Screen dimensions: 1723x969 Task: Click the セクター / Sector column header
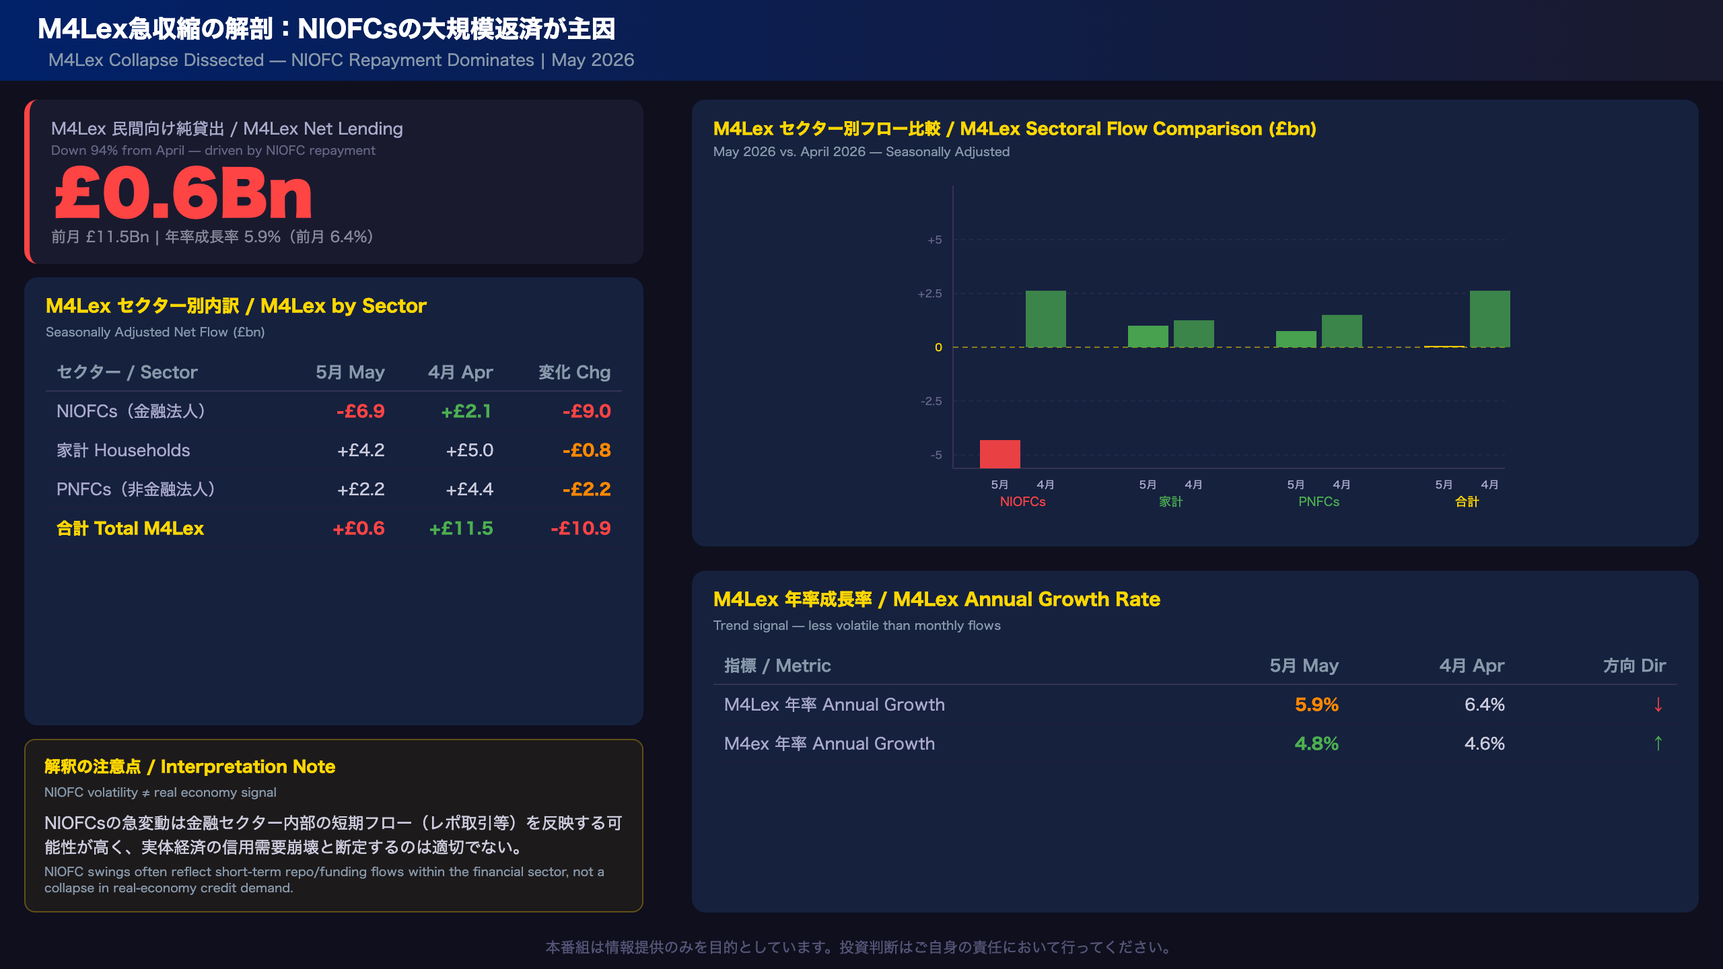pos(127,372)
